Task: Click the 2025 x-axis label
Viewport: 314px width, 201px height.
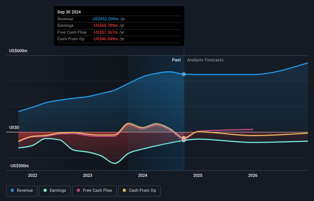Action: coord(198,175)
